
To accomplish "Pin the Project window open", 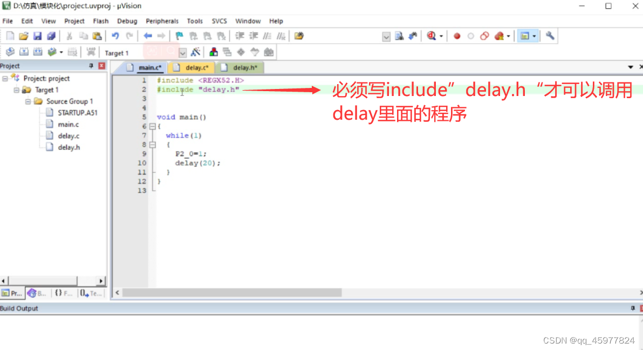I will coord(92,65).
